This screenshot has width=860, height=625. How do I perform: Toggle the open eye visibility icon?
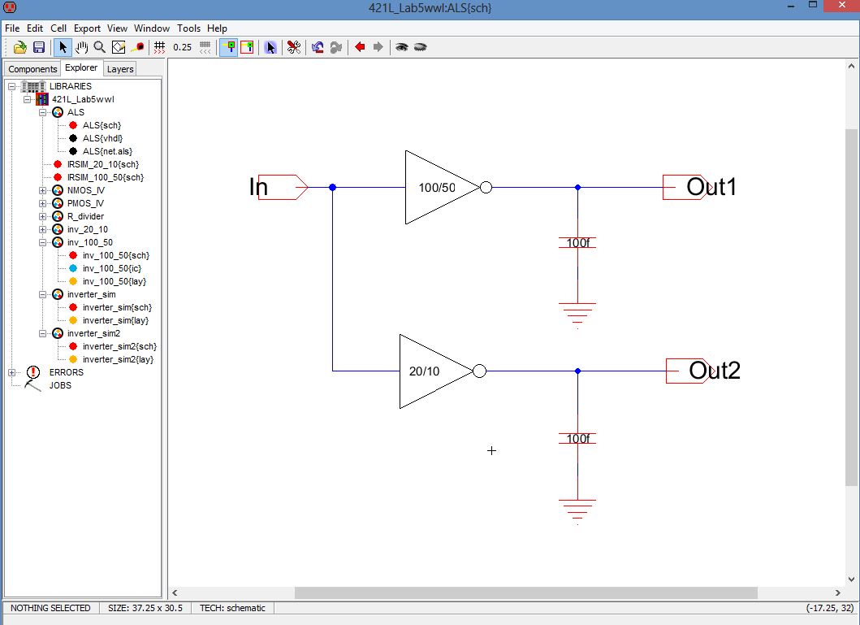point(401,47)
